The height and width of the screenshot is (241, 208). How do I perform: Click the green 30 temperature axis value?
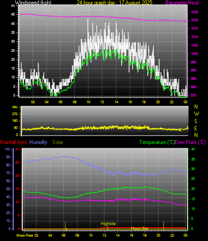point(193,169)
